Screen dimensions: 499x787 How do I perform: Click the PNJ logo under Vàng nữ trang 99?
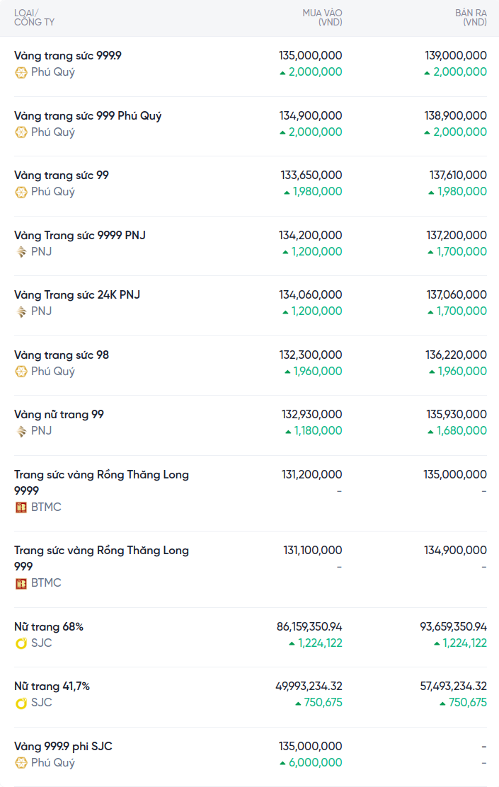(x=21, y=431)
